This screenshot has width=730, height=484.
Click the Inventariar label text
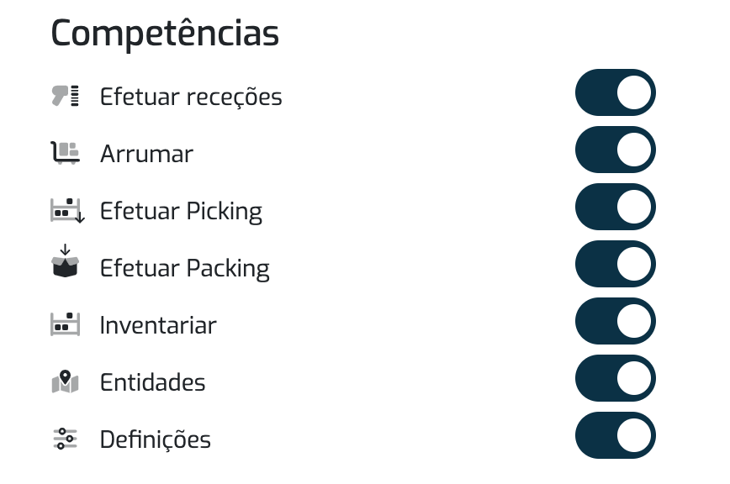tap(158, 325)
